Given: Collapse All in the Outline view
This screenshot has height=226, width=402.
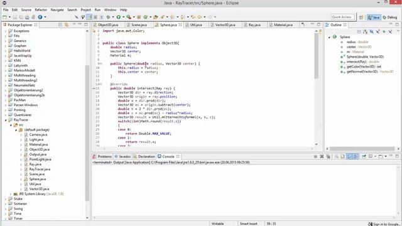Looking at the screenshot, I should coord(359,31).
